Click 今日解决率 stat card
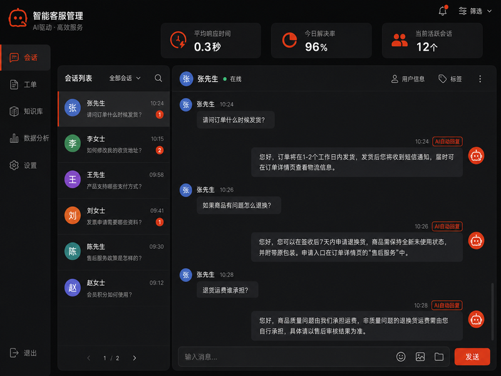This screenshot has height=376, width=501. (321, 41)
